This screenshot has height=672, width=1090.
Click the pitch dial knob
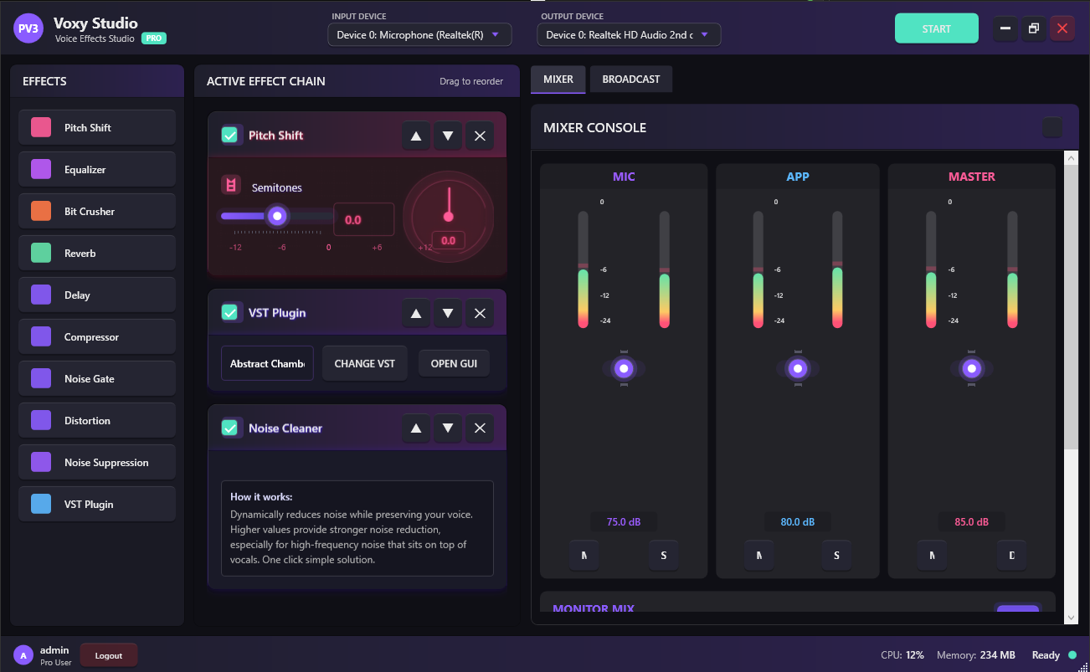click(x=448, y=217)
